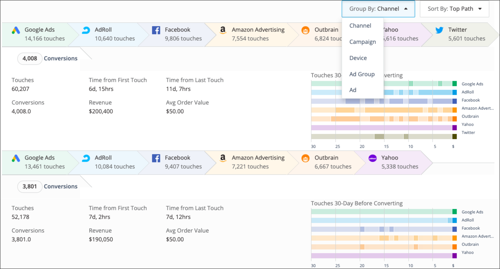The image size is (500, 269).
Task: Click the 3,801 conversions badge
Action: click(x=30, y=187)
